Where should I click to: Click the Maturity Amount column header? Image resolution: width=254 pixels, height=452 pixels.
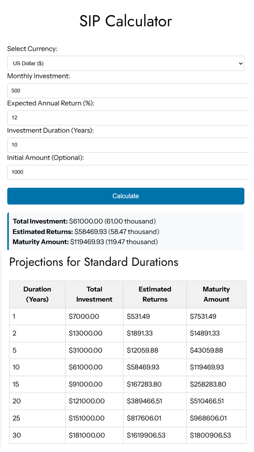tap(216, 294)
